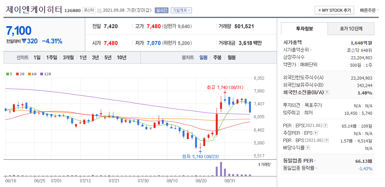Click the 상장주식수 value 23,204,903

[362, 58]
